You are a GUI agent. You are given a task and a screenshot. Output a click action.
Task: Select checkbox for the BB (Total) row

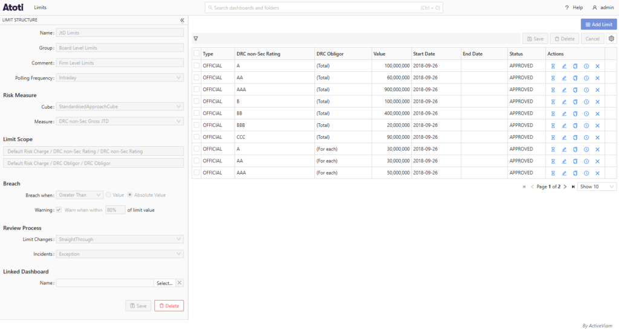196,113
